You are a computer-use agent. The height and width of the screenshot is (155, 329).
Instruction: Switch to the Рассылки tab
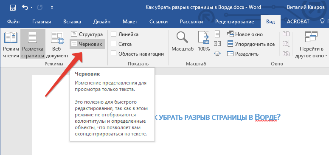tap(191, 22)
